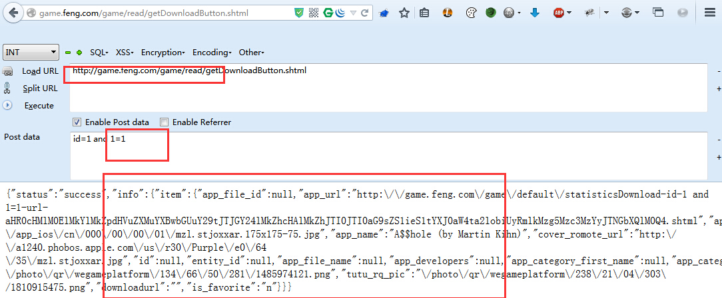The image size is (722, 298).
Task: Click the blue bird toolbar icon
Action: [383, 14]
